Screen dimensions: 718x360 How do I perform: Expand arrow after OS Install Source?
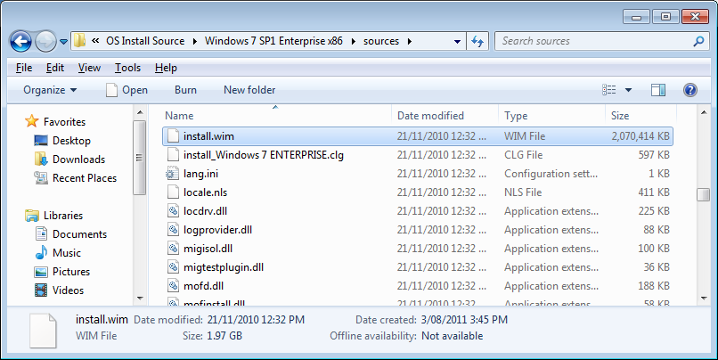click(x=194, y=41)
